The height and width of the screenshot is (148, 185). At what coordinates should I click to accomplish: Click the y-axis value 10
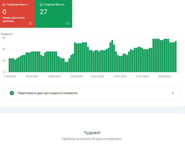(3, 61)
